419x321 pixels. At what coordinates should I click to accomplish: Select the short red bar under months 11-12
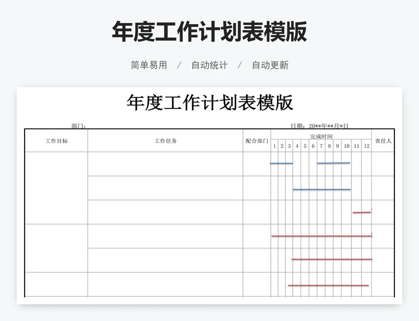[362, 213]
